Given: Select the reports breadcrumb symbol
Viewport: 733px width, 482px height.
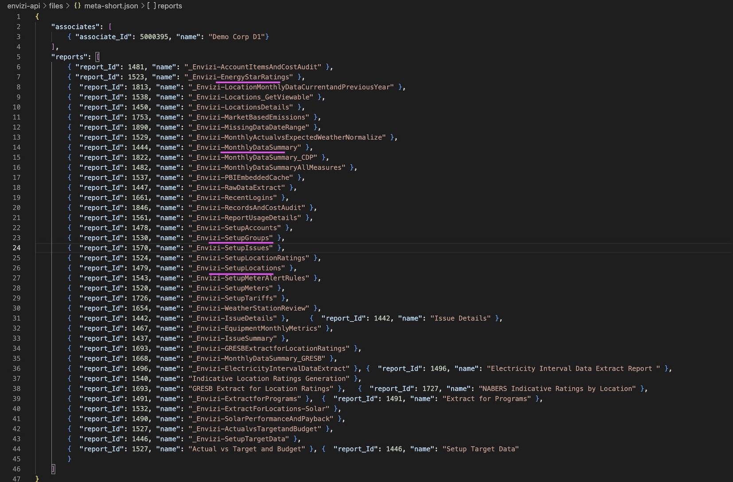Looking at the screenshot, I should 170,6.
